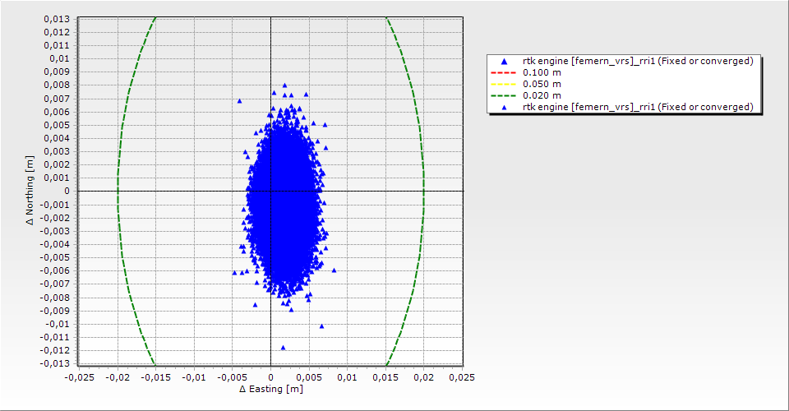Select the isolated upper-left outlier triangle near 0.007 northing
The image size is (789, 411).
(x=240, y=101)
